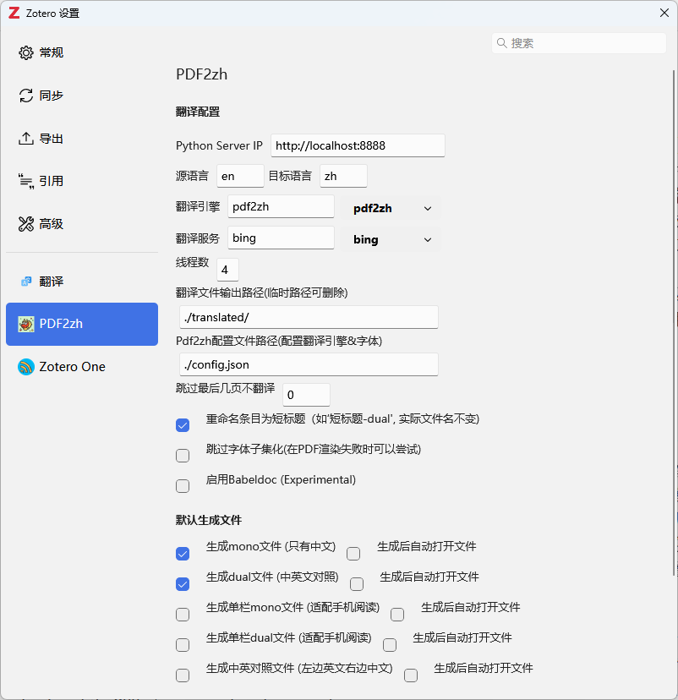Open the 高级 settings pane
Viewport: 678px width, 700px height.
coord(82,224)
